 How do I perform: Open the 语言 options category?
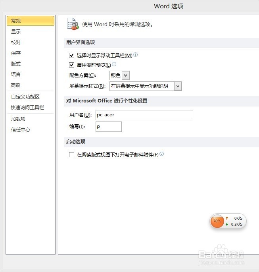pos(16,74)
